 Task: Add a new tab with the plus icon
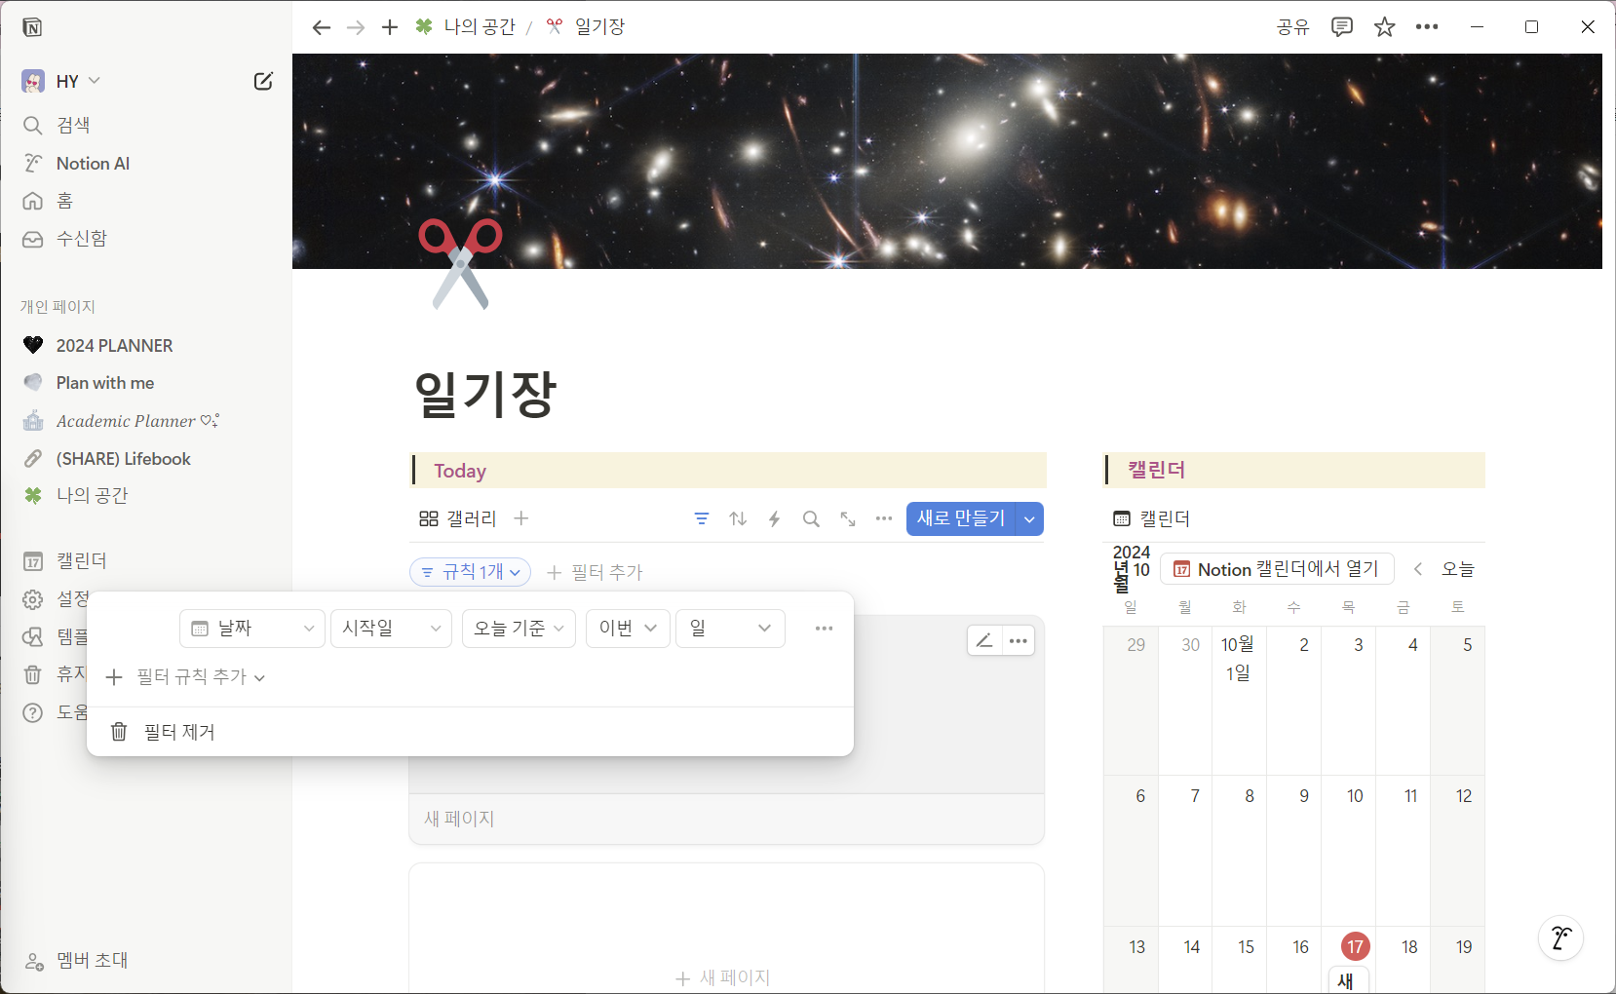click(390, 27)
